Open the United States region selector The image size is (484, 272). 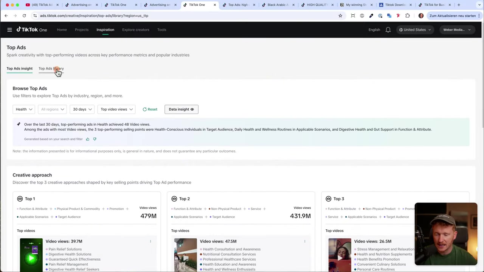pos(415,29)
